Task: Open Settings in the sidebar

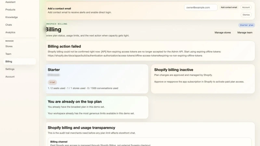Action: pyautogui.click(x=10, y=69)
